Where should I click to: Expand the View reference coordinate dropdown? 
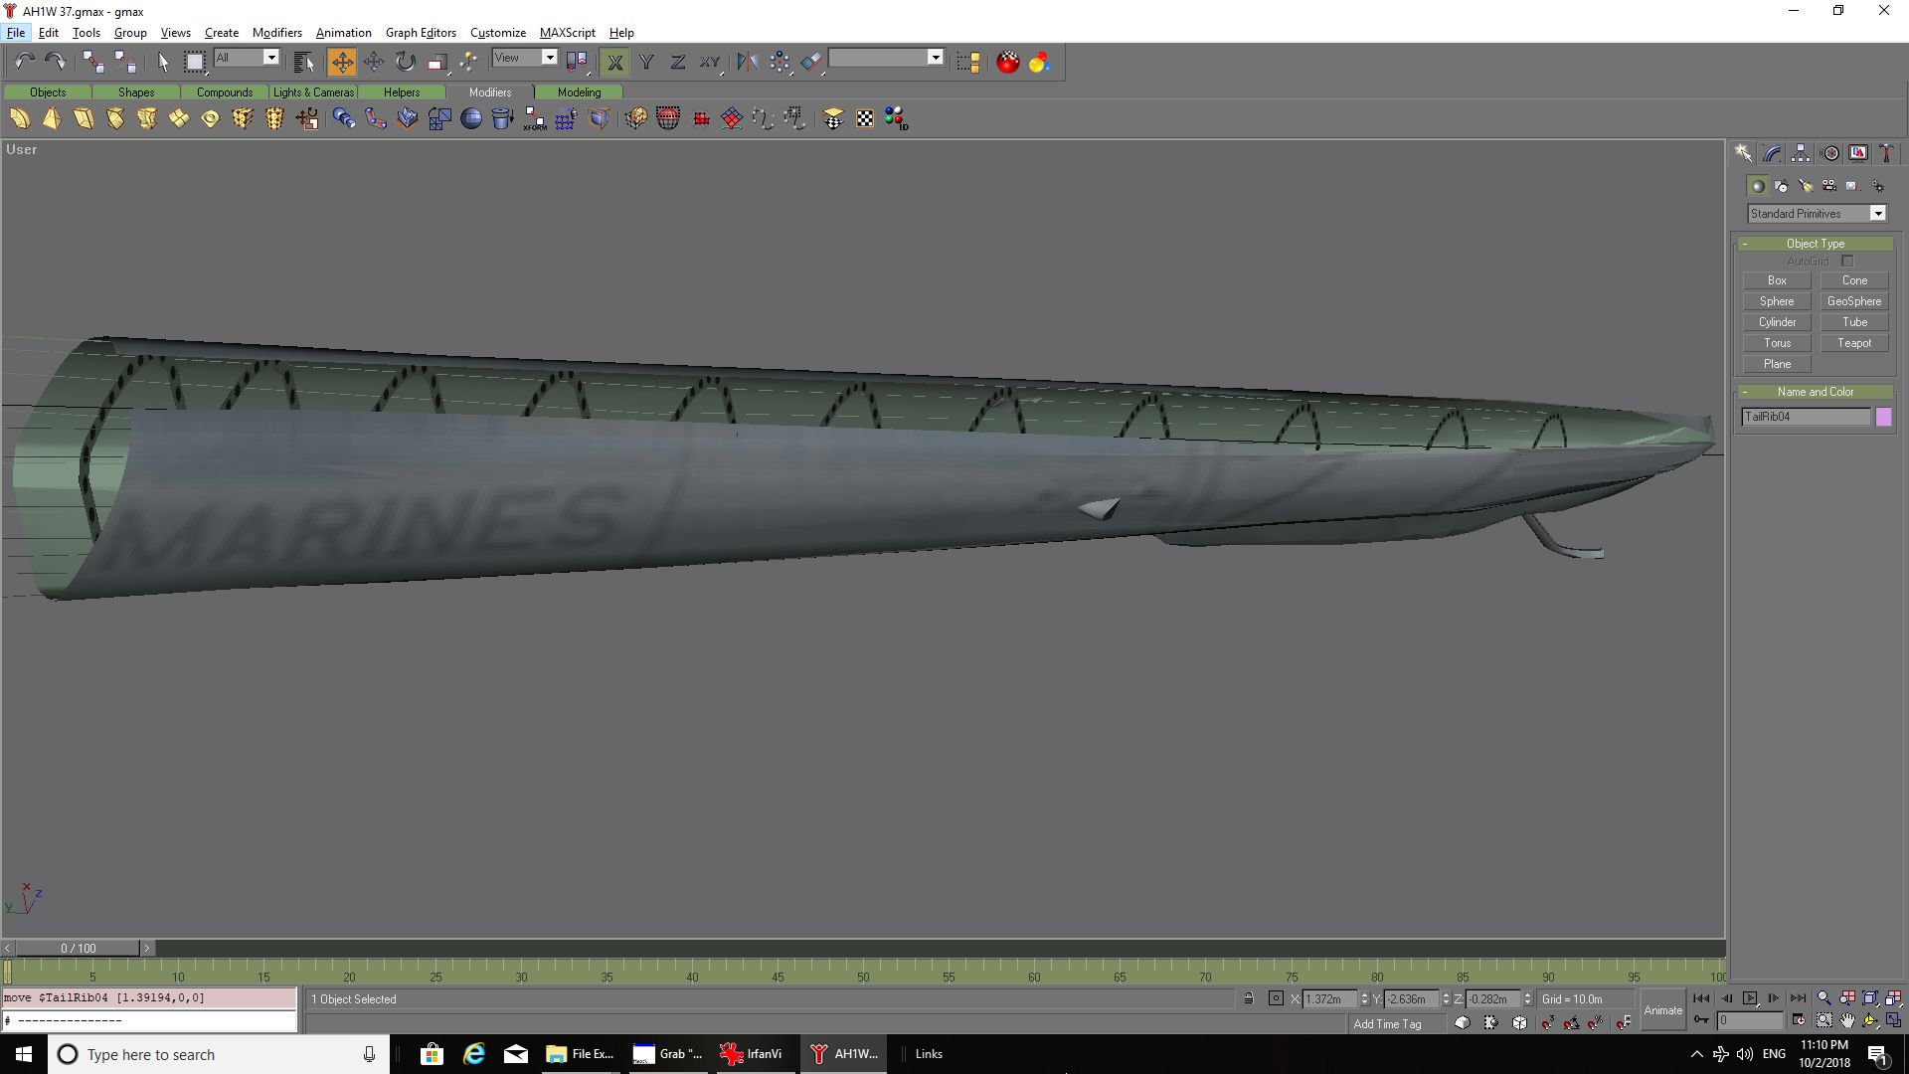(x=549, y=58)
